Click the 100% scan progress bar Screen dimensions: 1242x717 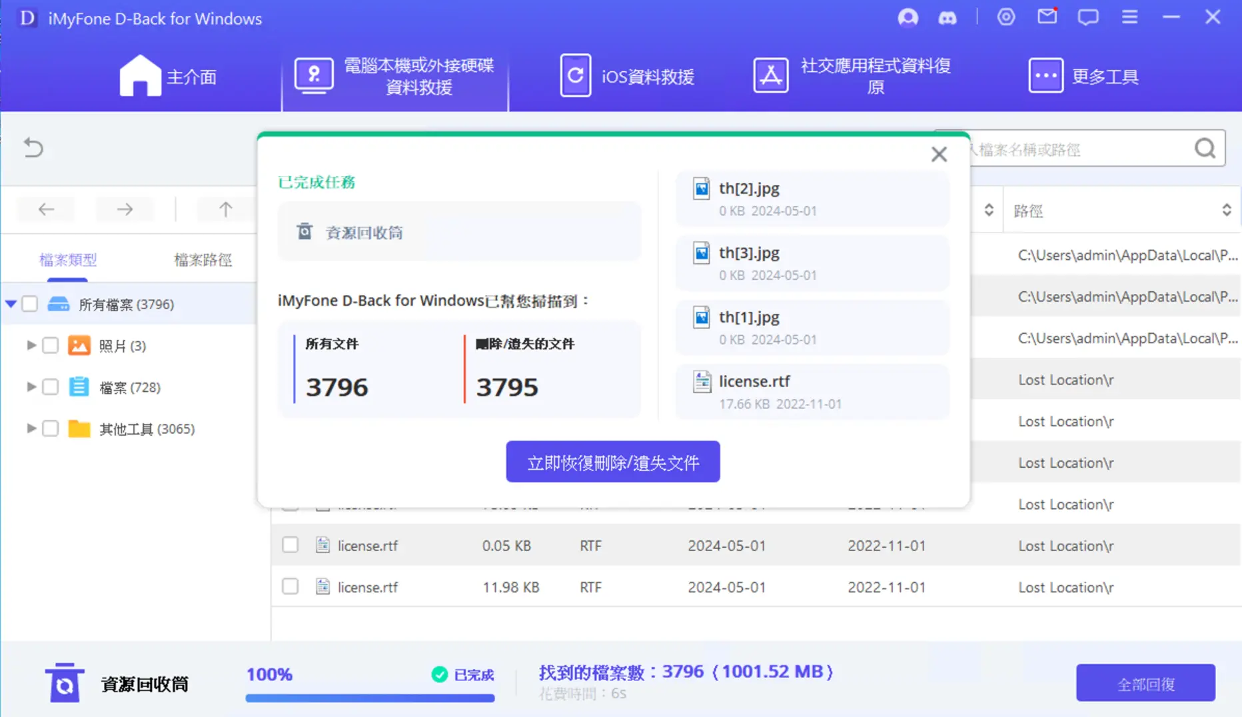(370, 698)
